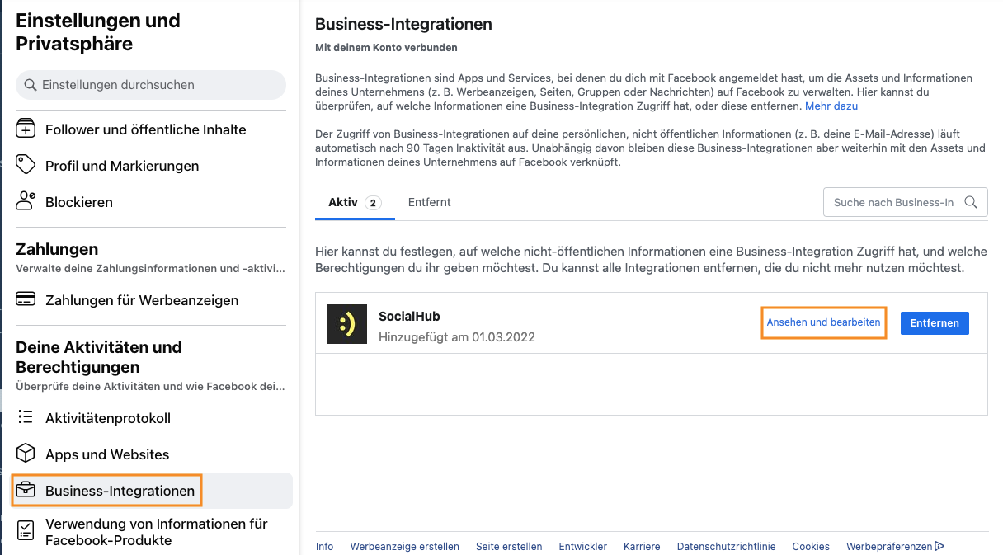The image size is (1003, 555).
Task: Focus the Suche nach Business-Integrationen field
Action: [893, 202]
